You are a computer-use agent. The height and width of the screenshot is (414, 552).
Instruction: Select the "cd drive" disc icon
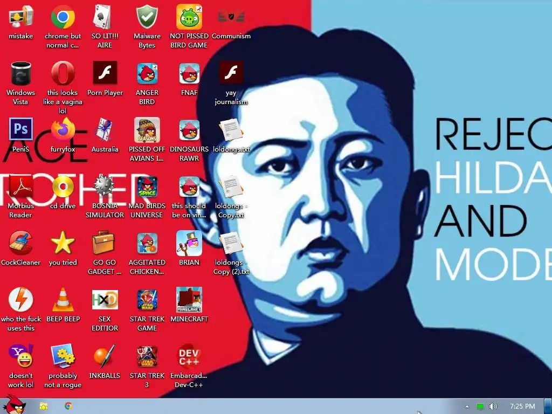click(x=63, y=186)
